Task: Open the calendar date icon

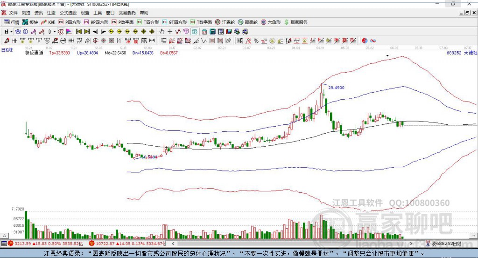Action: click(204, 32)
